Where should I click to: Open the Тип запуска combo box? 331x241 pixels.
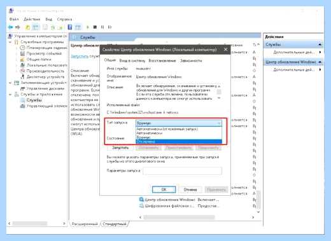click(x=179, y=123)
